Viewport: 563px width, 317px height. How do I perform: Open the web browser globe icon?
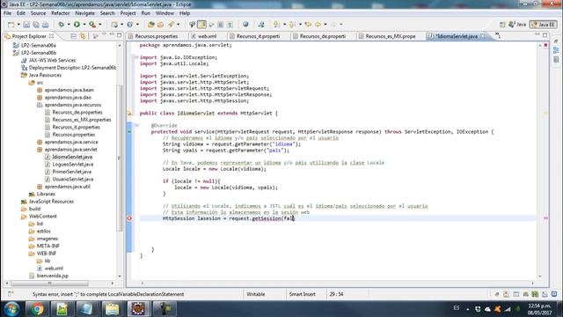[x=245, y=25]
